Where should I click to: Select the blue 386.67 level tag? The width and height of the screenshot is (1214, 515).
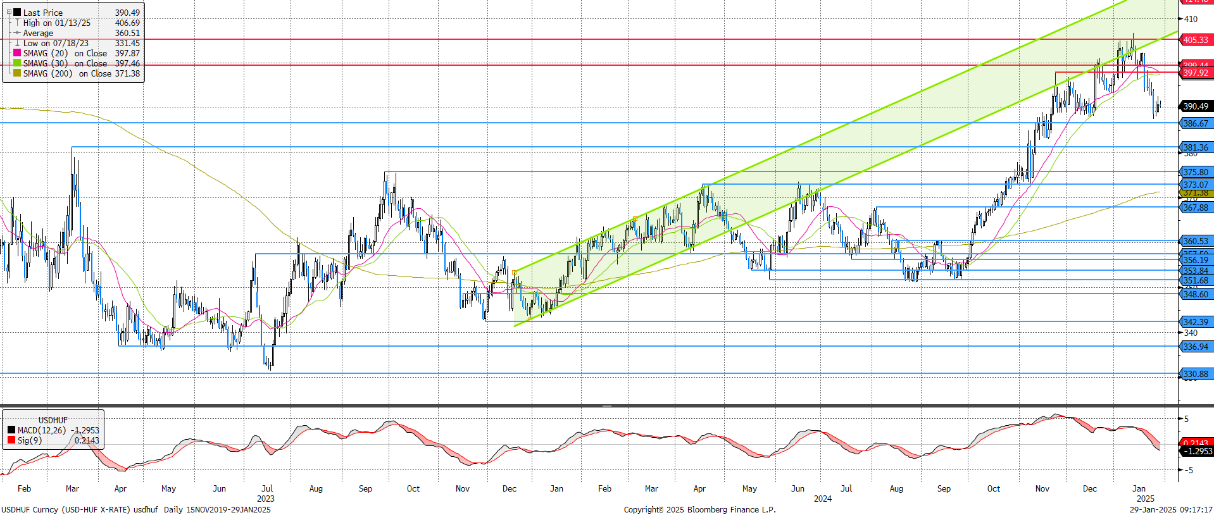1196,123
